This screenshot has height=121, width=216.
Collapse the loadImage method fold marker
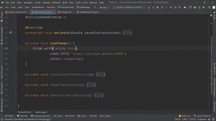click(16, 43)
